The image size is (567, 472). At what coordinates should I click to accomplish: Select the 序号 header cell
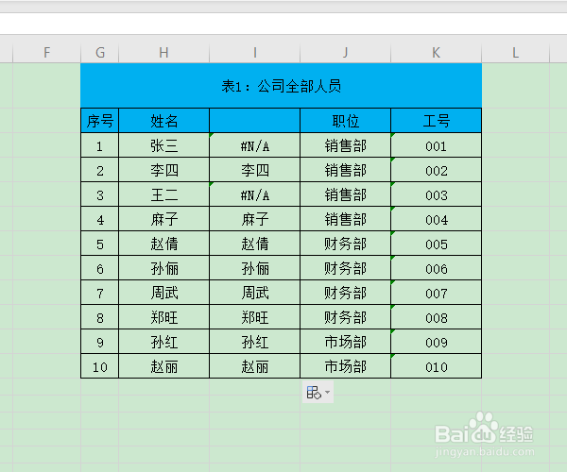pyautogui.click(x=100, y=121)
